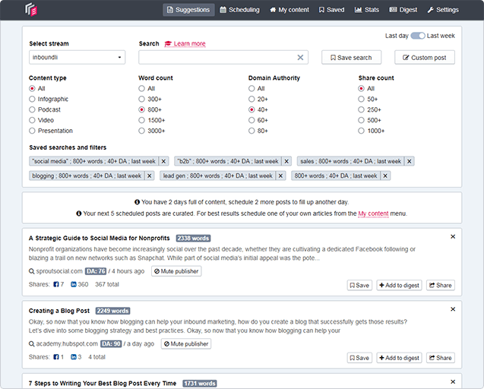Open the Select stream dropdown
484x389 pixels.
tap(78, 58)
